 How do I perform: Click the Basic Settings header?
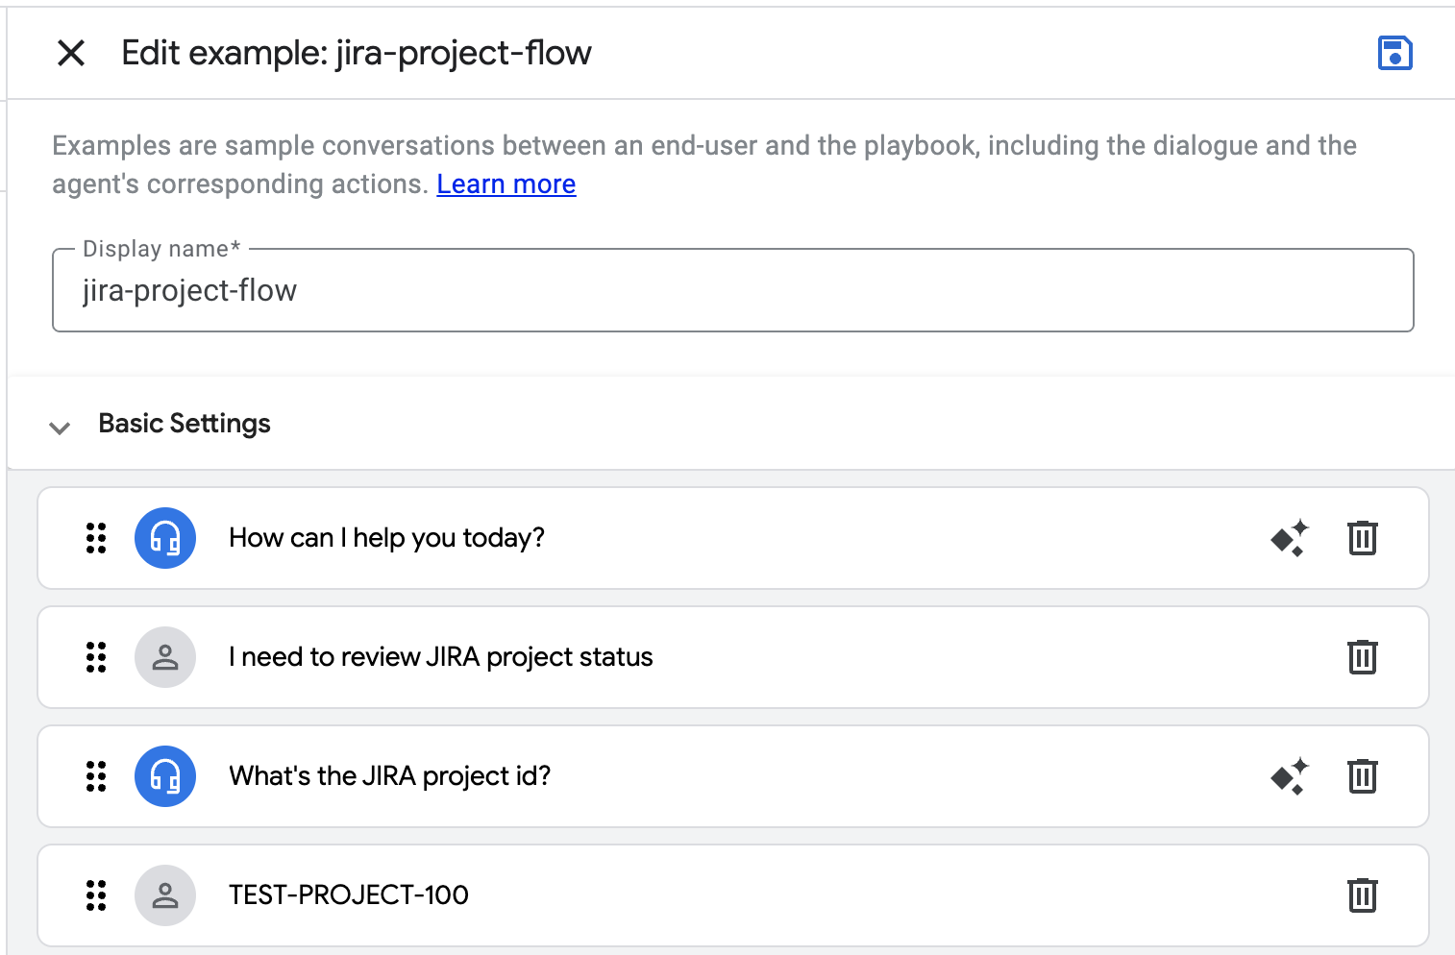pyautogui.click(x=185, y=424)
